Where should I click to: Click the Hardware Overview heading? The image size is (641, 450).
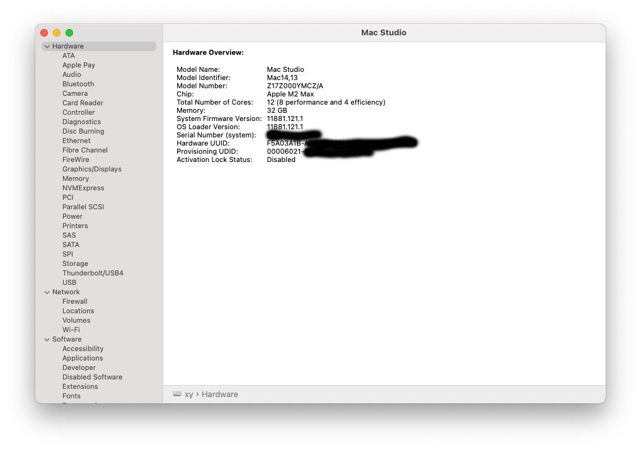(208, 52)
